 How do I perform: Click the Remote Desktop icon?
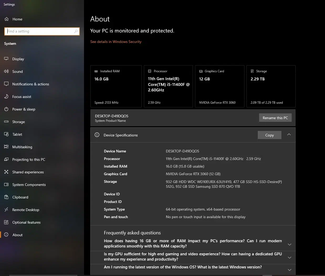(6, 210)
